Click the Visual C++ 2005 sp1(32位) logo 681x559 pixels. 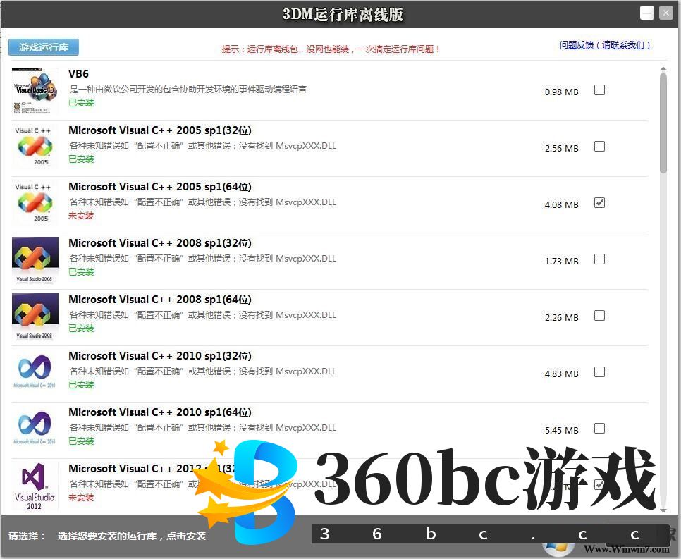[35, 147]
